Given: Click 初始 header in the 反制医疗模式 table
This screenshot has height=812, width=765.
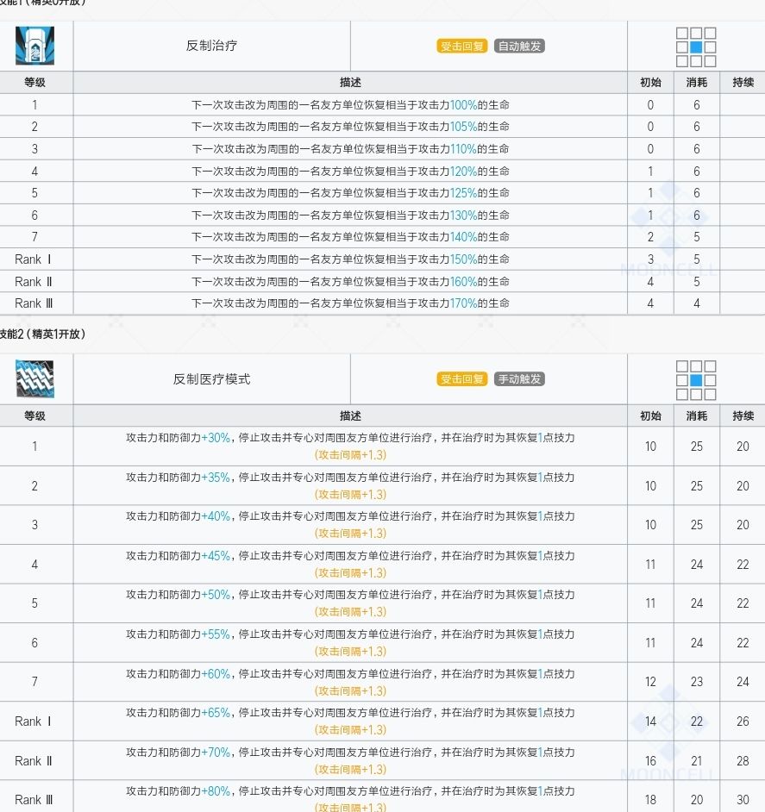Looking at the screenshot, I should 650,415.
